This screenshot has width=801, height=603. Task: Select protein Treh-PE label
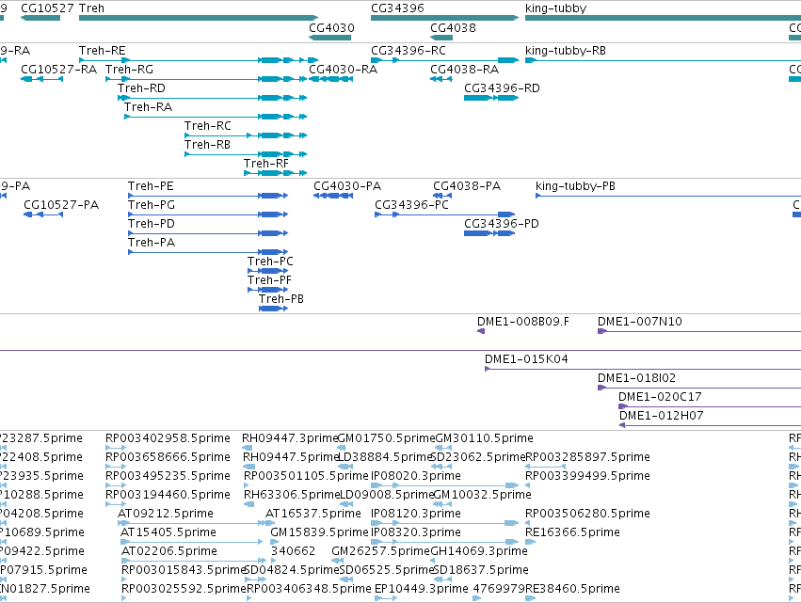[x=151, y=186]
